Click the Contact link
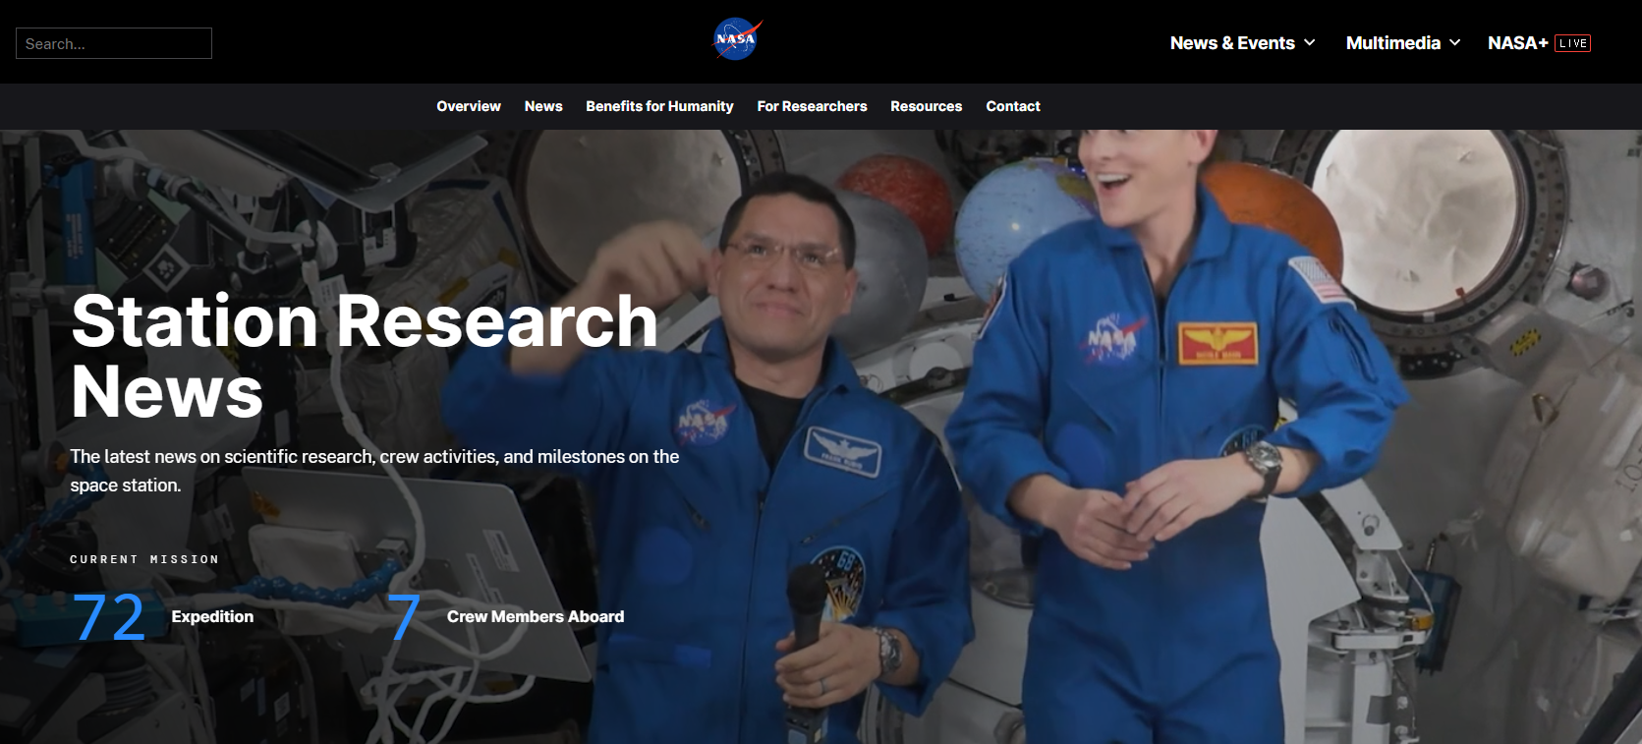Screen dimensions: 1642x744 [1012, 106]
